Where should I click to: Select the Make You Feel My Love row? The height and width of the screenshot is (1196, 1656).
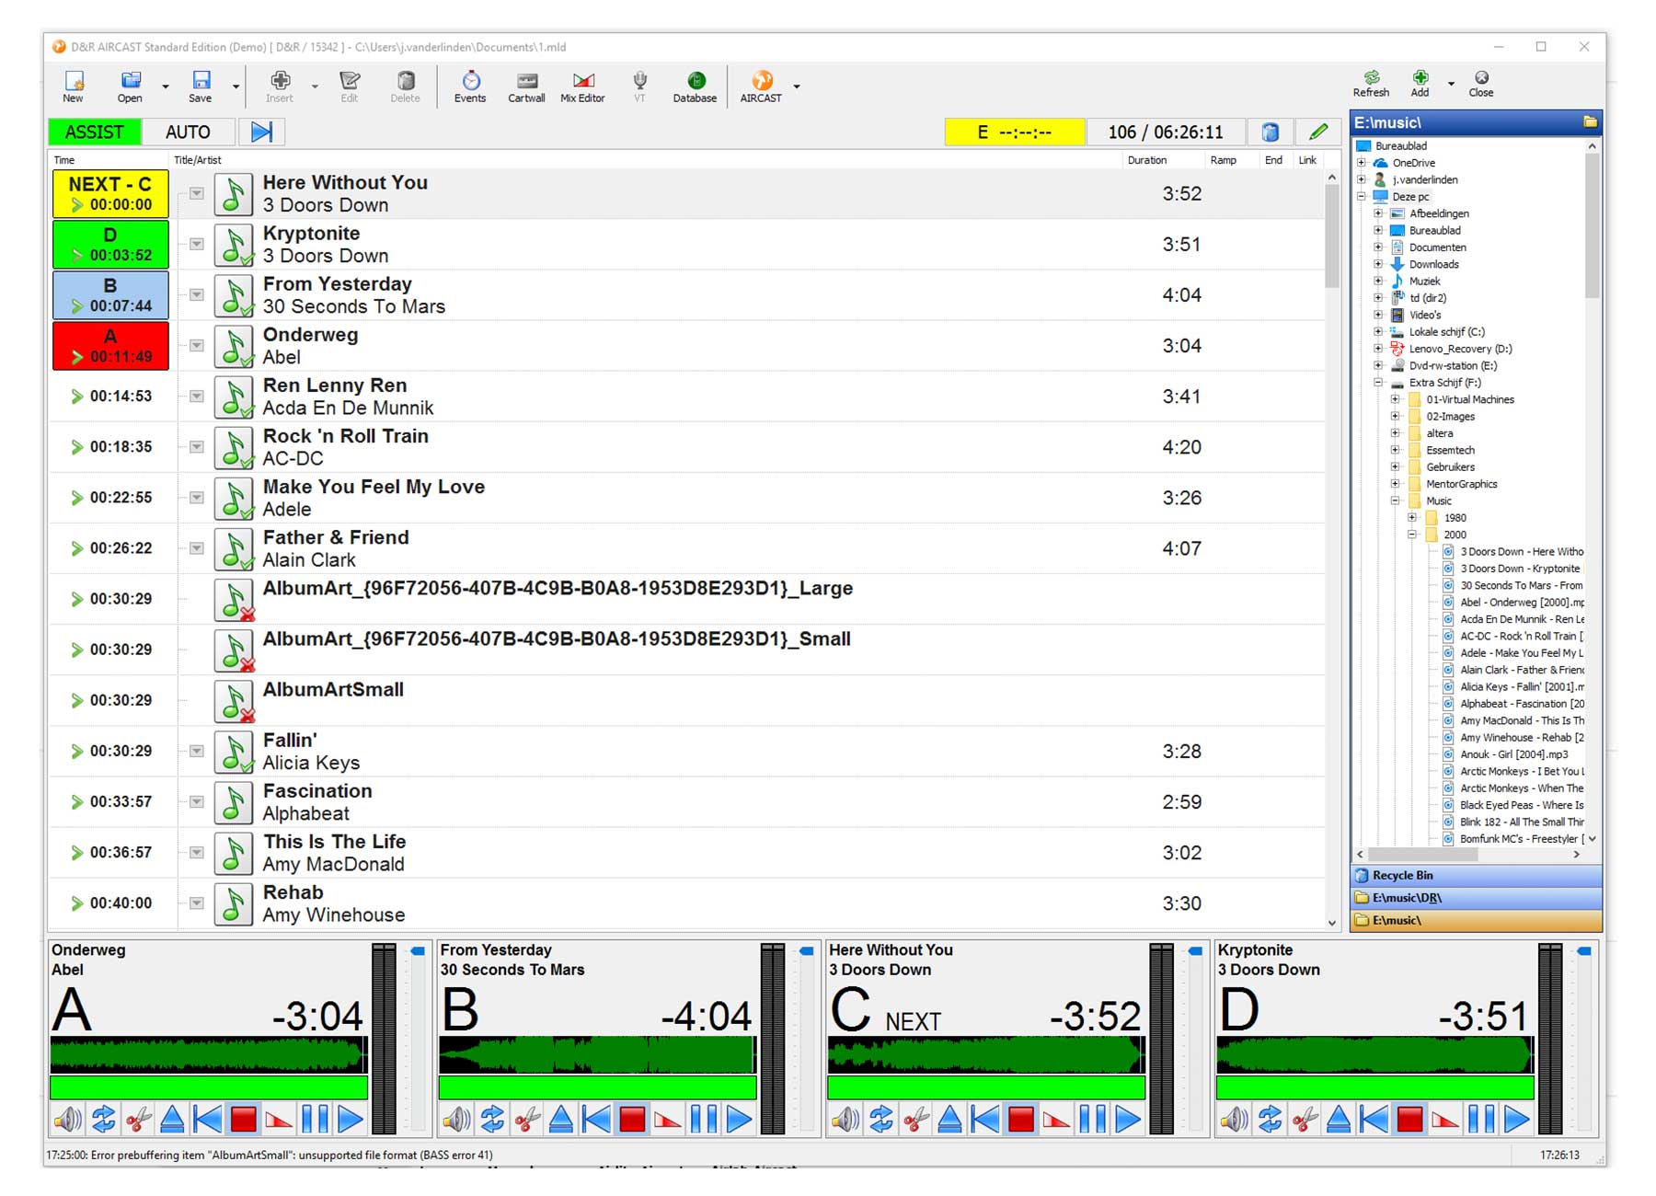[685, 498]
